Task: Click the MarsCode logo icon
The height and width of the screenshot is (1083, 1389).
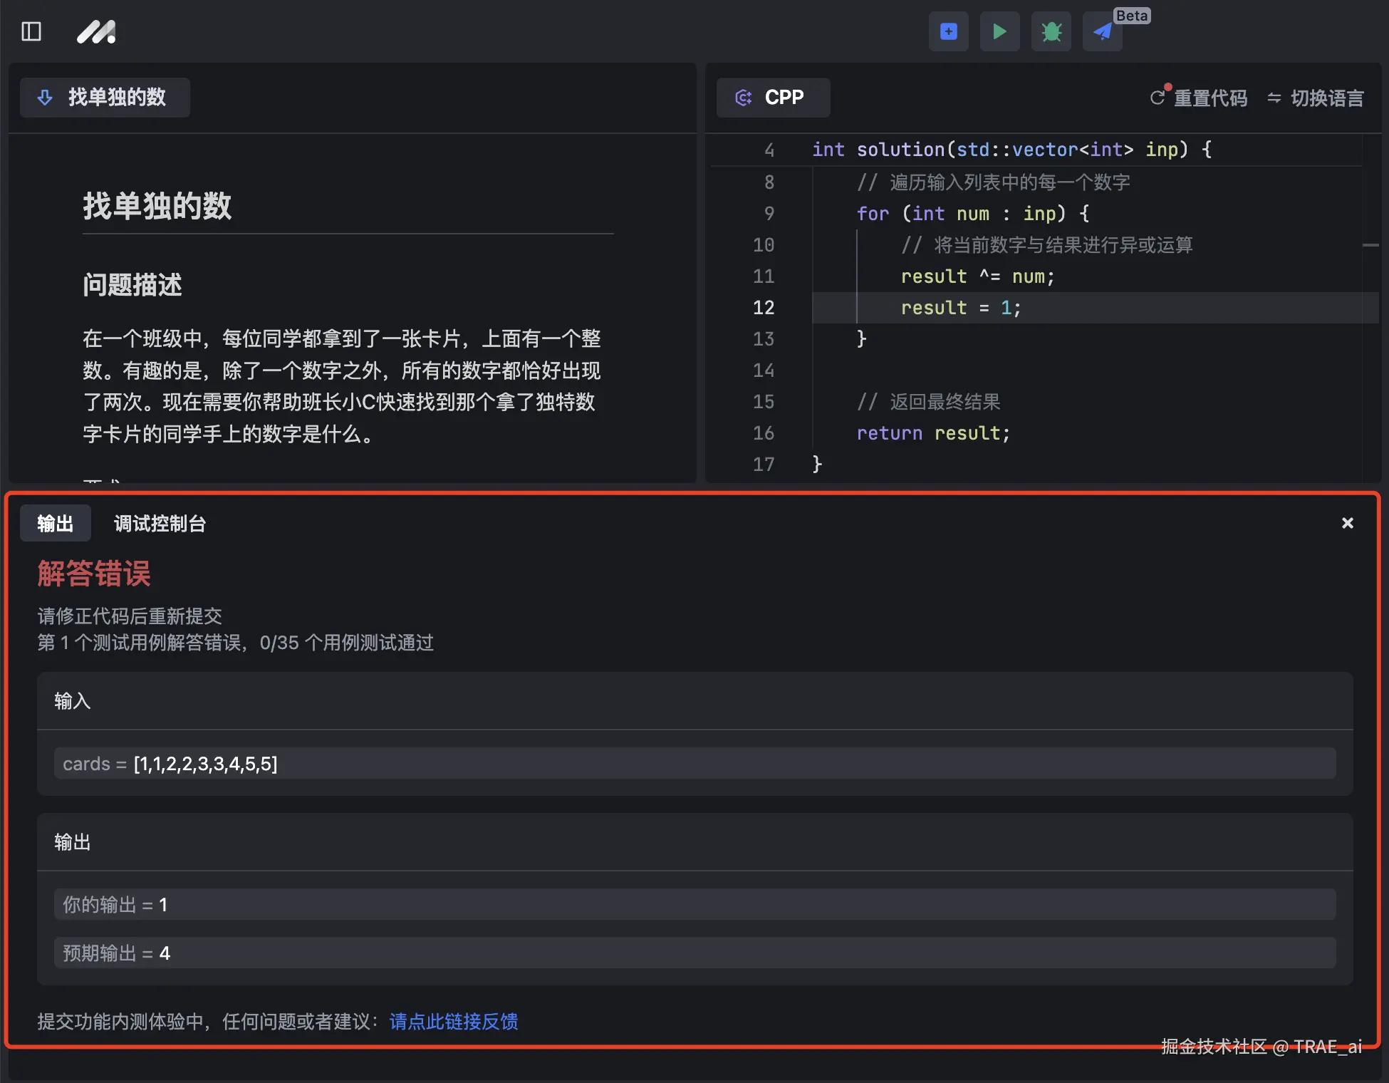Action: pyautogui.click(x=96, y=32)
